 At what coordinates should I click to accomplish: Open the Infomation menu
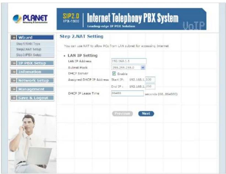pos(35,72)
